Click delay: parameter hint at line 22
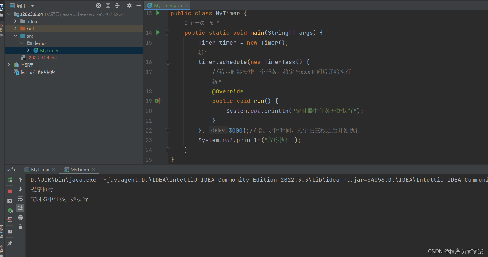Image resolution: width=488 pixels, height=257 pixels. [218, 130]
